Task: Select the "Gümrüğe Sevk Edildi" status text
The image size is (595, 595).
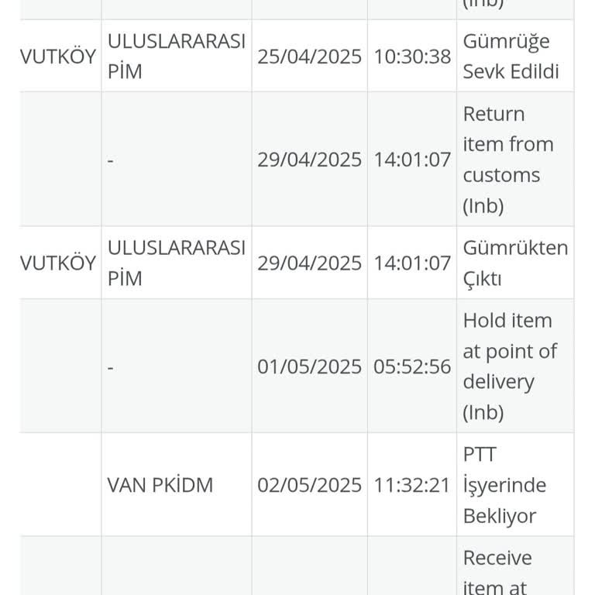Action: click(x=511, y=57)
